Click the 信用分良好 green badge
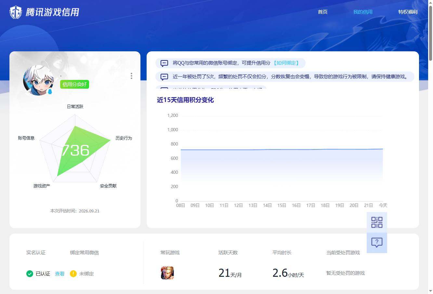433x294 pixels. coord(74,84)
